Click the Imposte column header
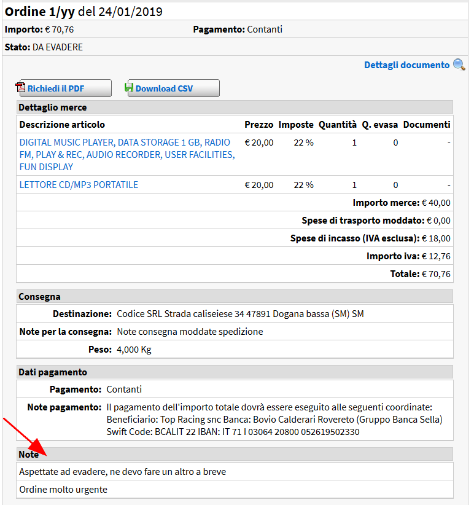The height and width of the screenshot is (505, 474). point(296,125)
